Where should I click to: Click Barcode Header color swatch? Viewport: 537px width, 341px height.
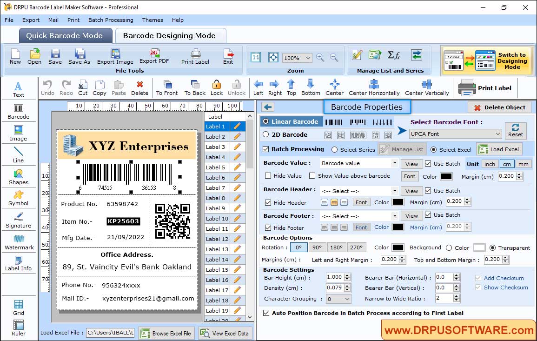(398, 202)
